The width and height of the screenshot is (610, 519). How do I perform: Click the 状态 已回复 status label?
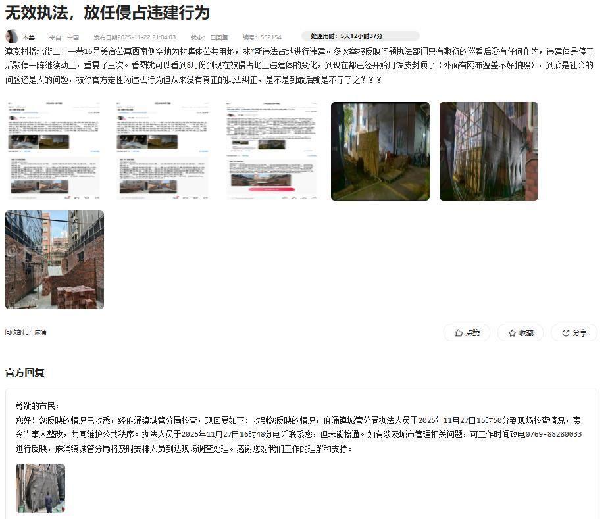click(x=209, y=37)
